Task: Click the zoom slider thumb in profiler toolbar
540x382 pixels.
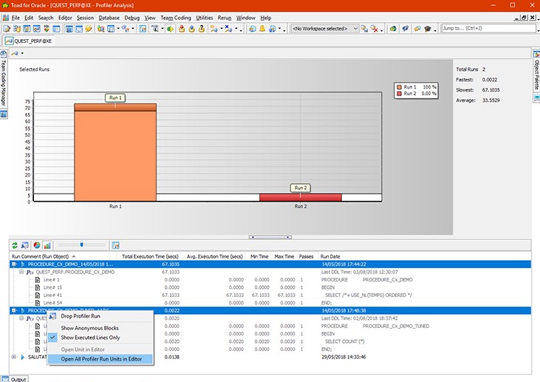Action: (81, 245)
